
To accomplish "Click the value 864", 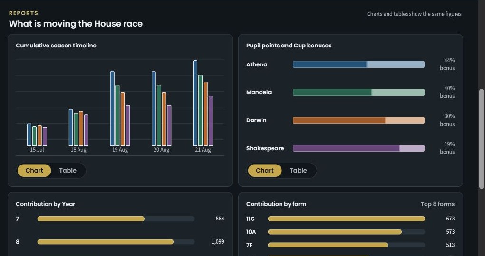I will tap(220, 219).
